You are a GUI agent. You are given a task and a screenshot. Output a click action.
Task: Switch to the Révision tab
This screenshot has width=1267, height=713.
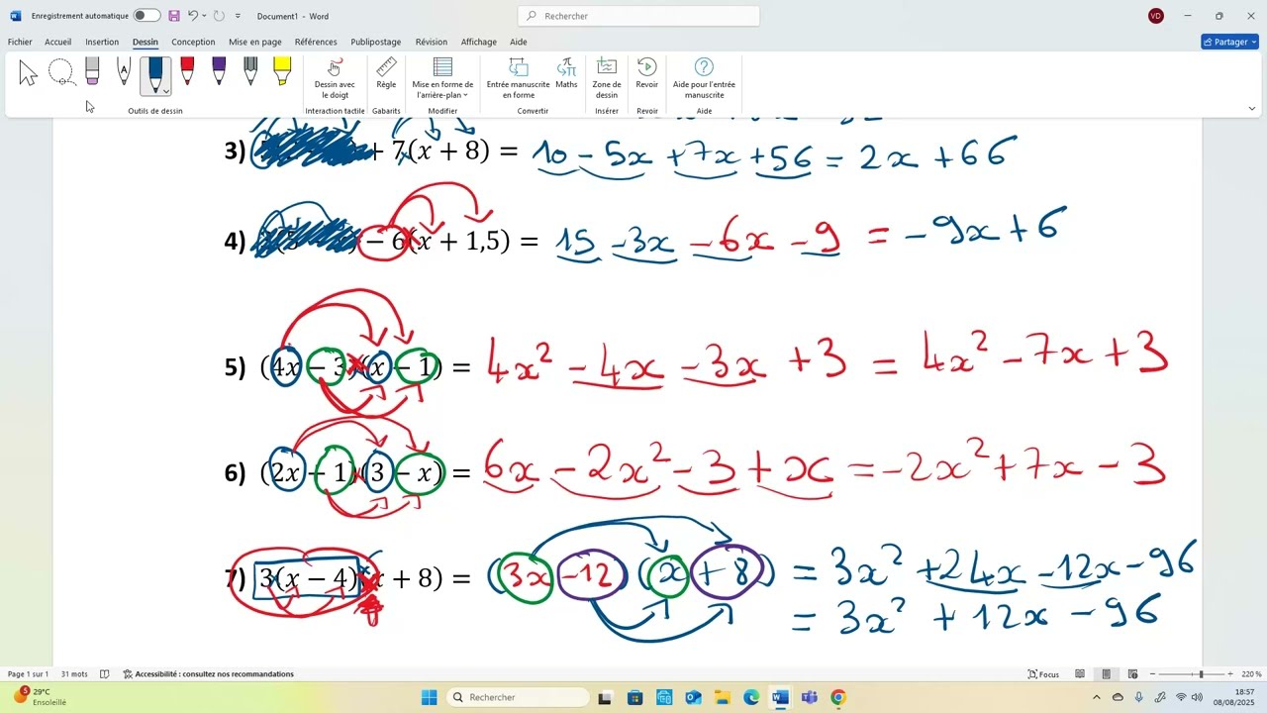click(x=432, y=42)
